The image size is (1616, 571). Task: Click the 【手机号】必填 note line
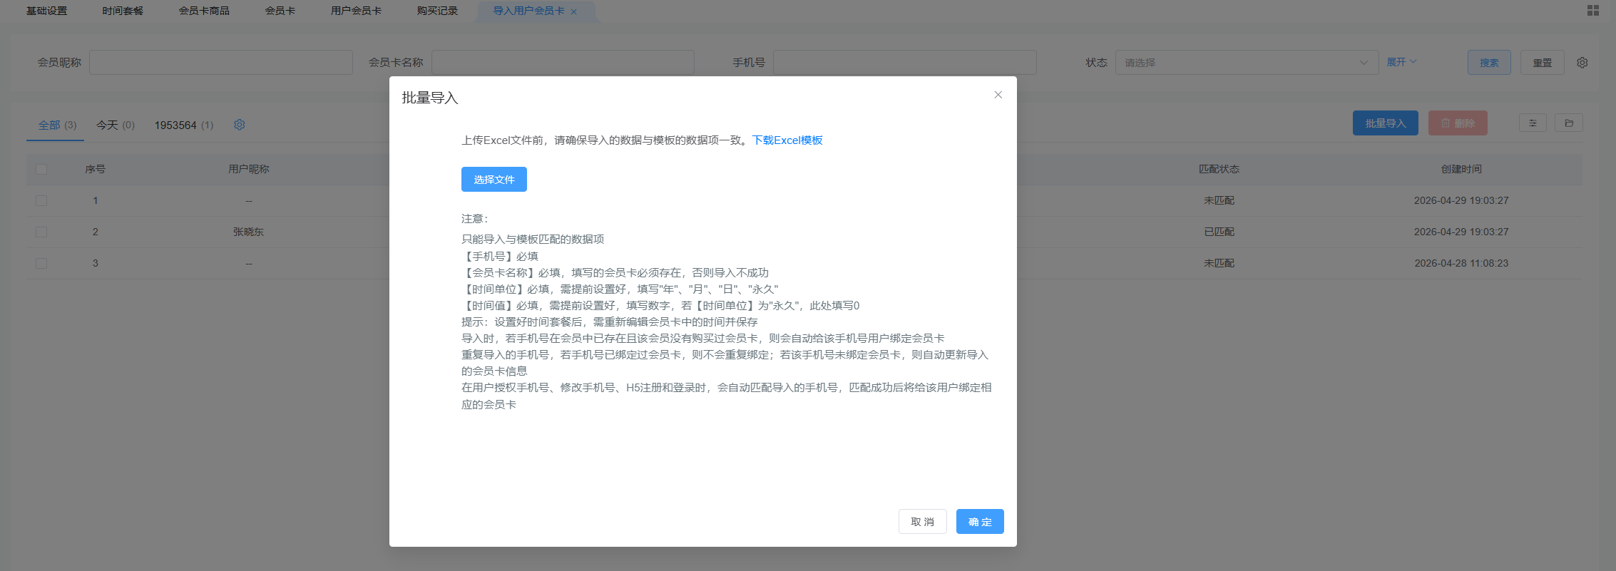[x=500, y=256]
